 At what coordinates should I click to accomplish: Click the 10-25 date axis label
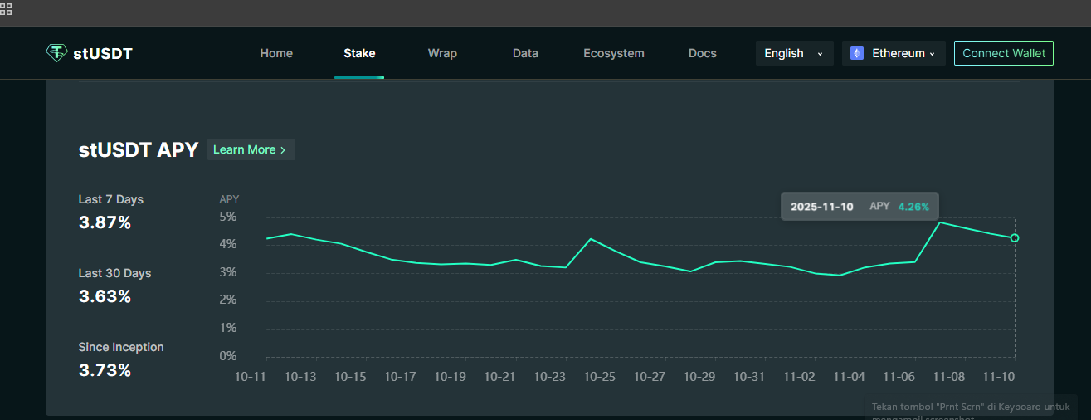tap(600, 377)
